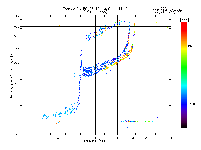Click the y-axis tick '750'
The image size is (201, 150).
[x=17, y=16]
